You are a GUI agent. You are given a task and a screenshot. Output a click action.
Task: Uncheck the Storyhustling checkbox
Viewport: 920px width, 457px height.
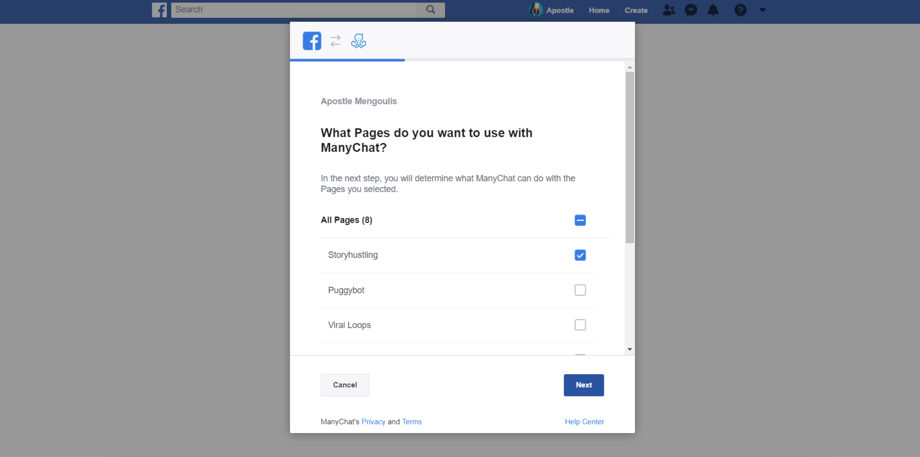[580, 255]
